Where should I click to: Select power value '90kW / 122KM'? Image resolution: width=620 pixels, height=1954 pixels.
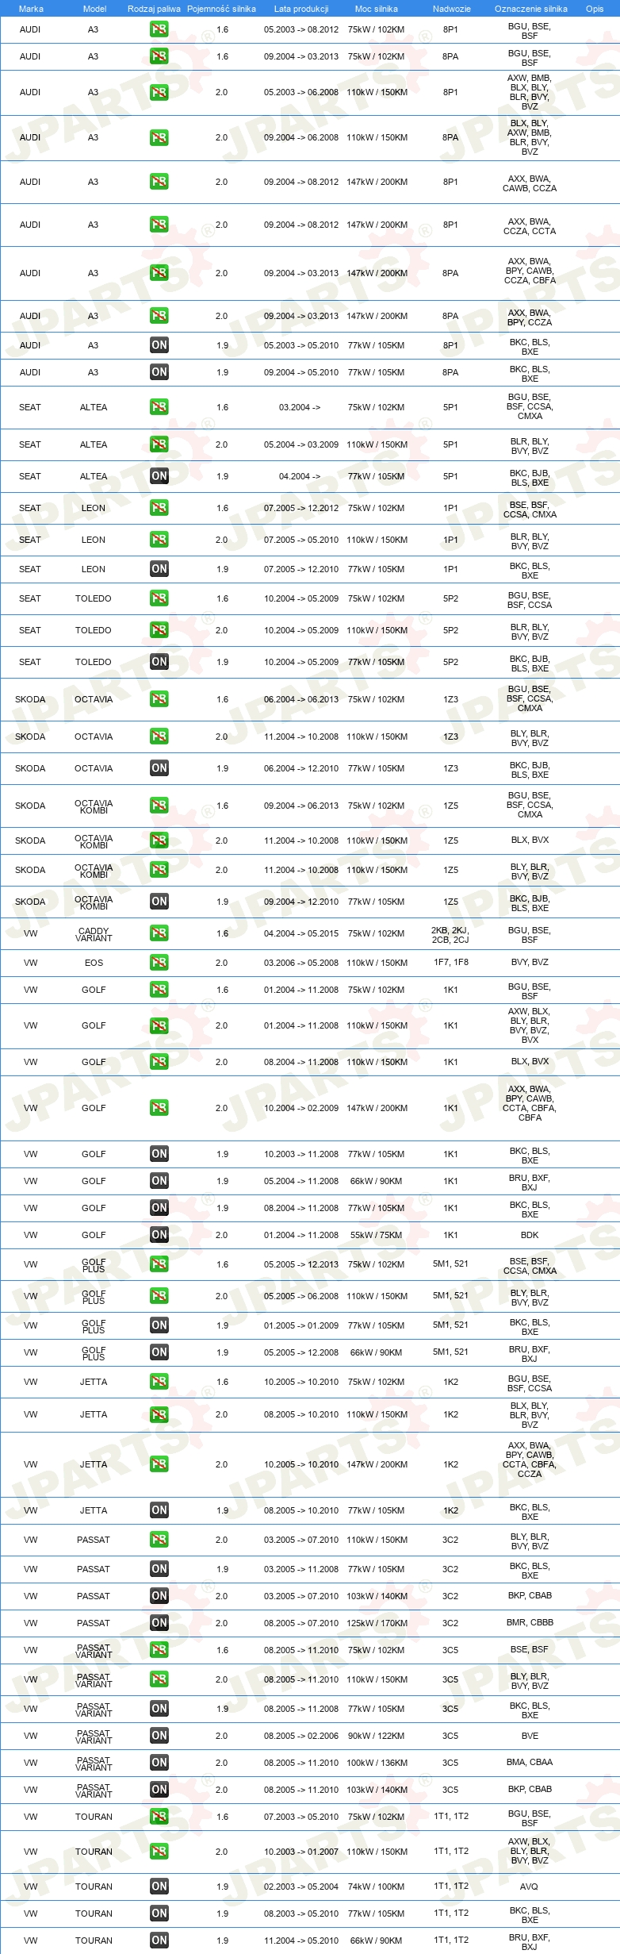pos(376,1736)
